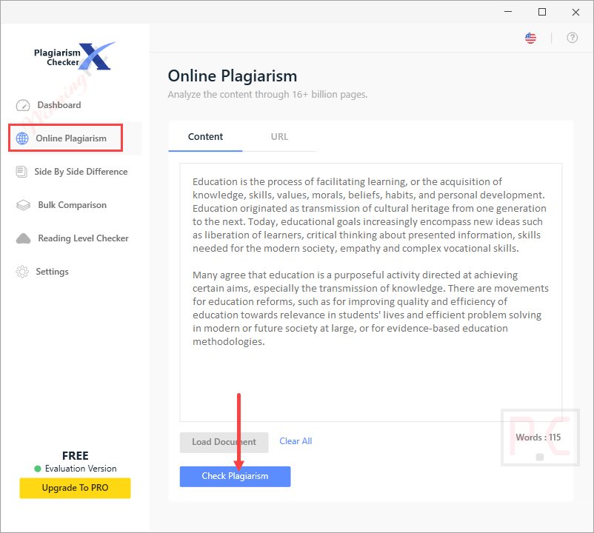
Task: Click the Dashboard gauge icon
Action: click(x=23, y=105)
